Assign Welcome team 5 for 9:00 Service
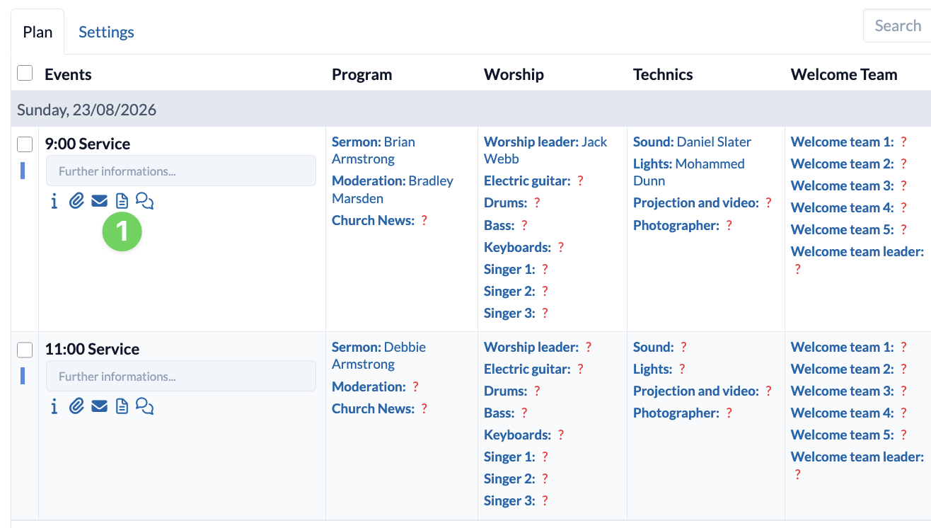The width and height of the screenshot is (931, 528). coord(849,229)
